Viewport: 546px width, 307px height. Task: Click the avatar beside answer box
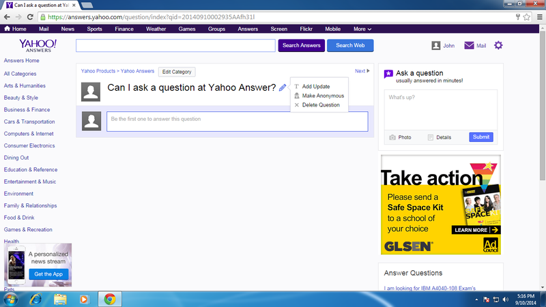point(91,121)
